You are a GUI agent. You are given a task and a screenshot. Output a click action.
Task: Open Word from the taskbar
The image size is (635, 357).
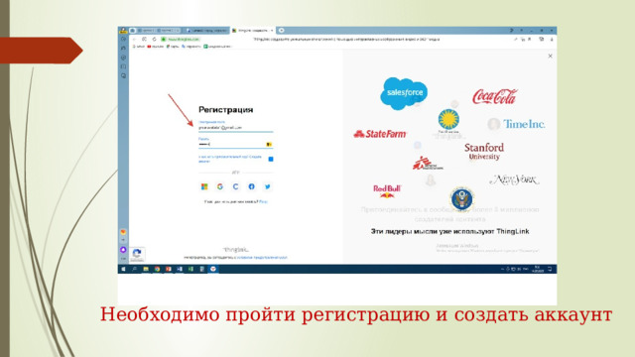click(180, 269)
